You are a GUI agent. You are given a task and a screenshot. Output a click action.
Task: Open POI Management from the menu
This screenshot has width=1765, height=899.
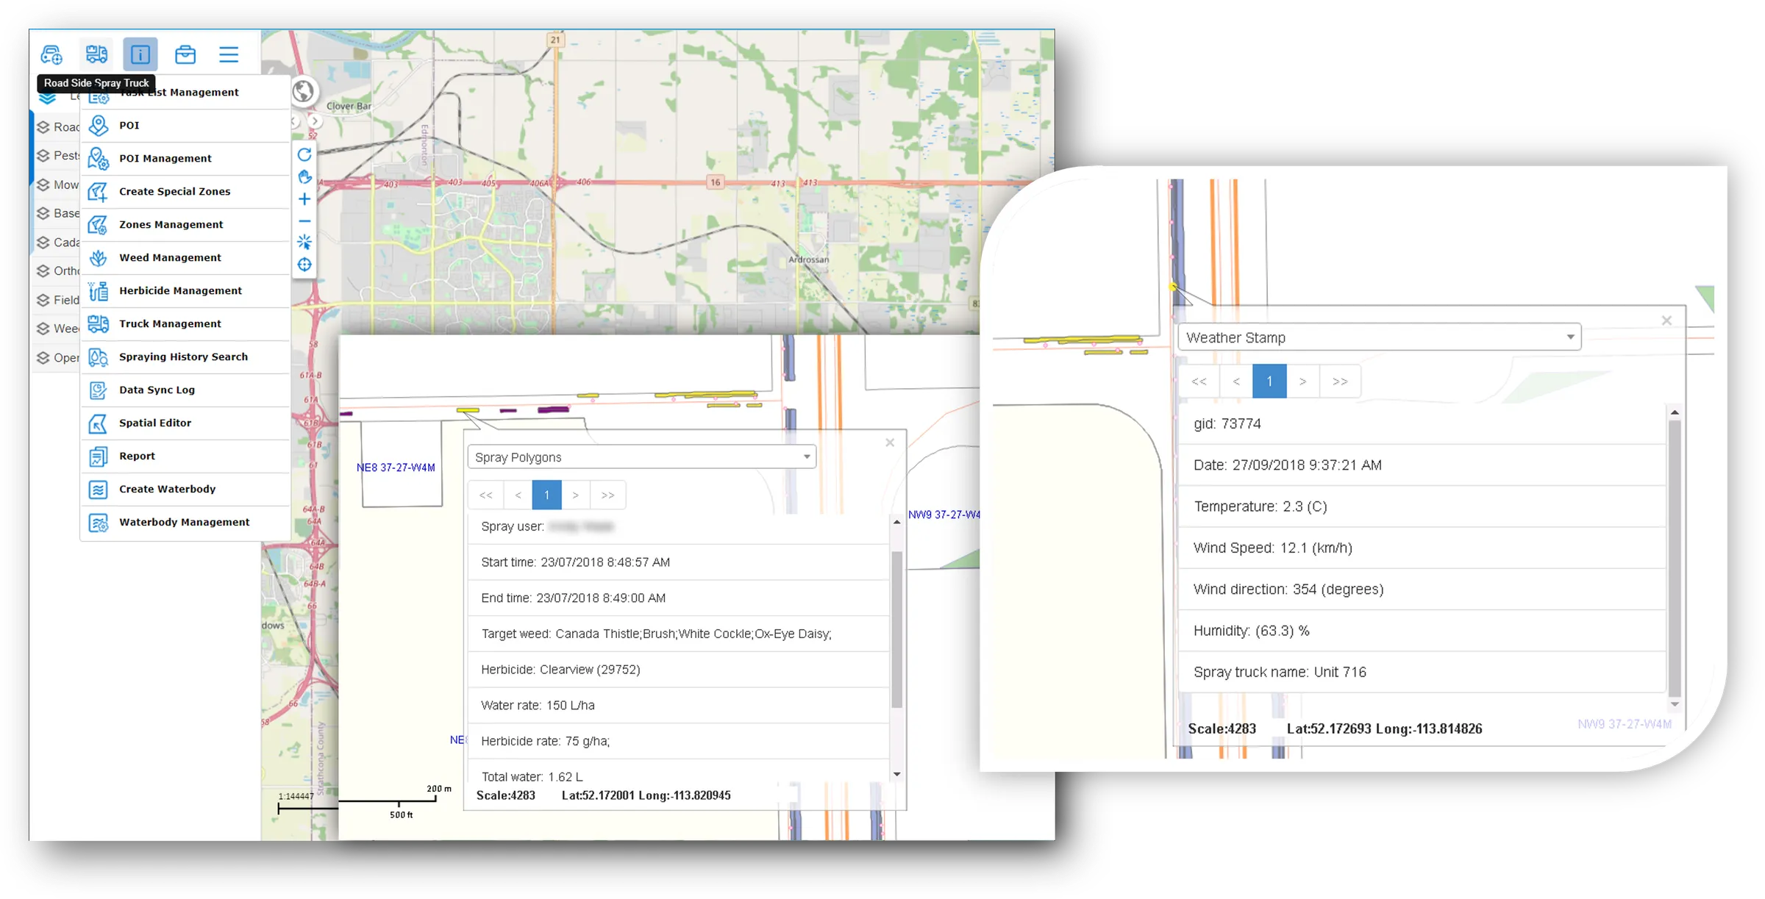point(185,159)
